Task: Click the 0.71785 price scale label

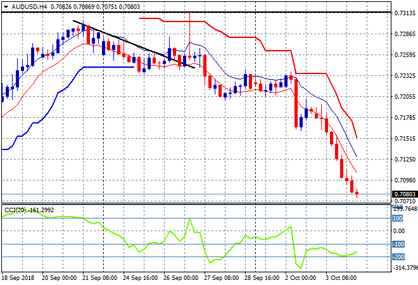Action: coord(405,118)
